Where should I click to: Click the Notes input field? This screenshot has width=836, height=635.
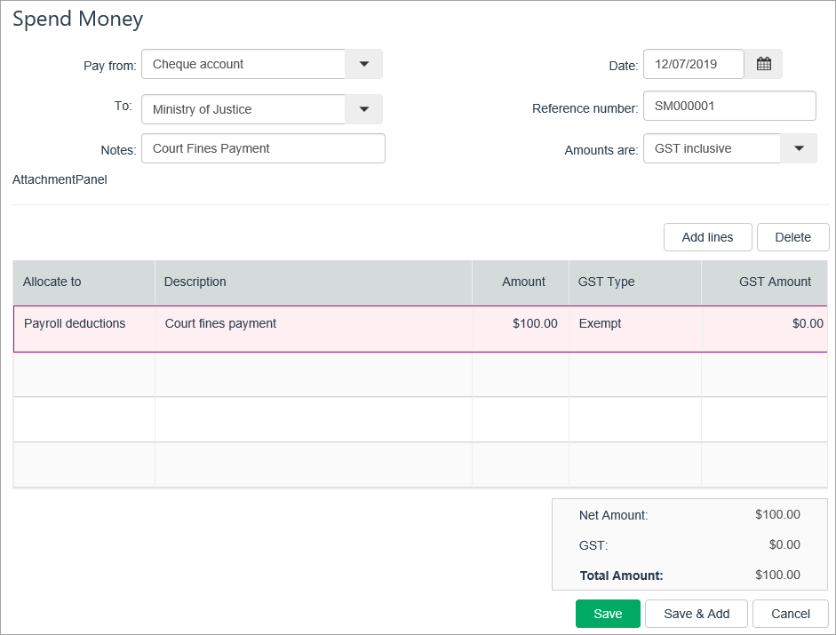[x=263, y=148]
